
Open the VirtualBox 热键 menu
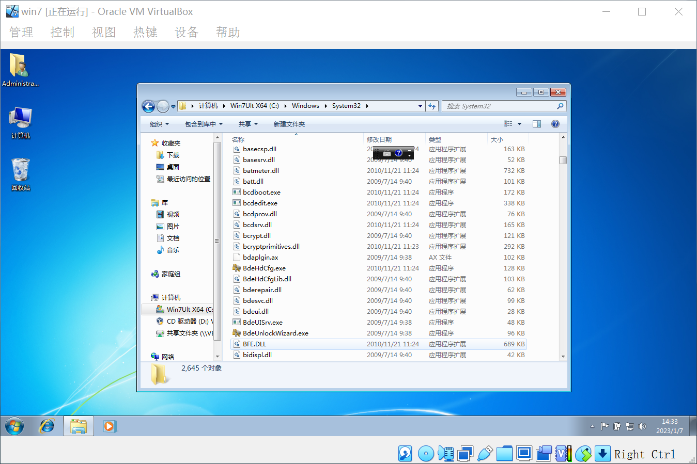[x=145, y=33]
